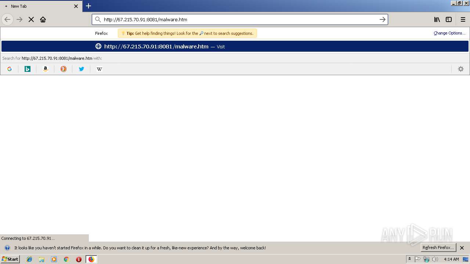Open the network tray icon
Screen dimensions: 470x264
[426, 259]
